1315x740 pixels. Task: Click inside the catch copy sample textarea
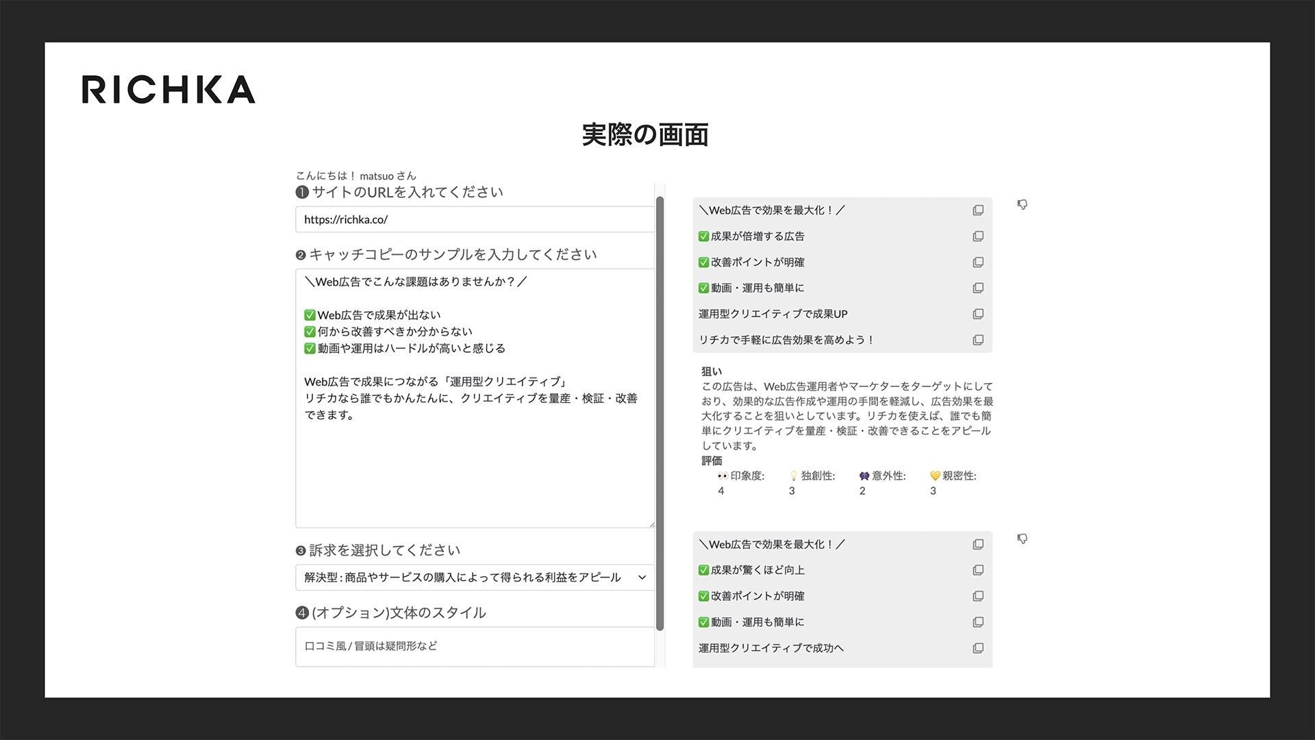pyautogui.click(x=474, y=466)
